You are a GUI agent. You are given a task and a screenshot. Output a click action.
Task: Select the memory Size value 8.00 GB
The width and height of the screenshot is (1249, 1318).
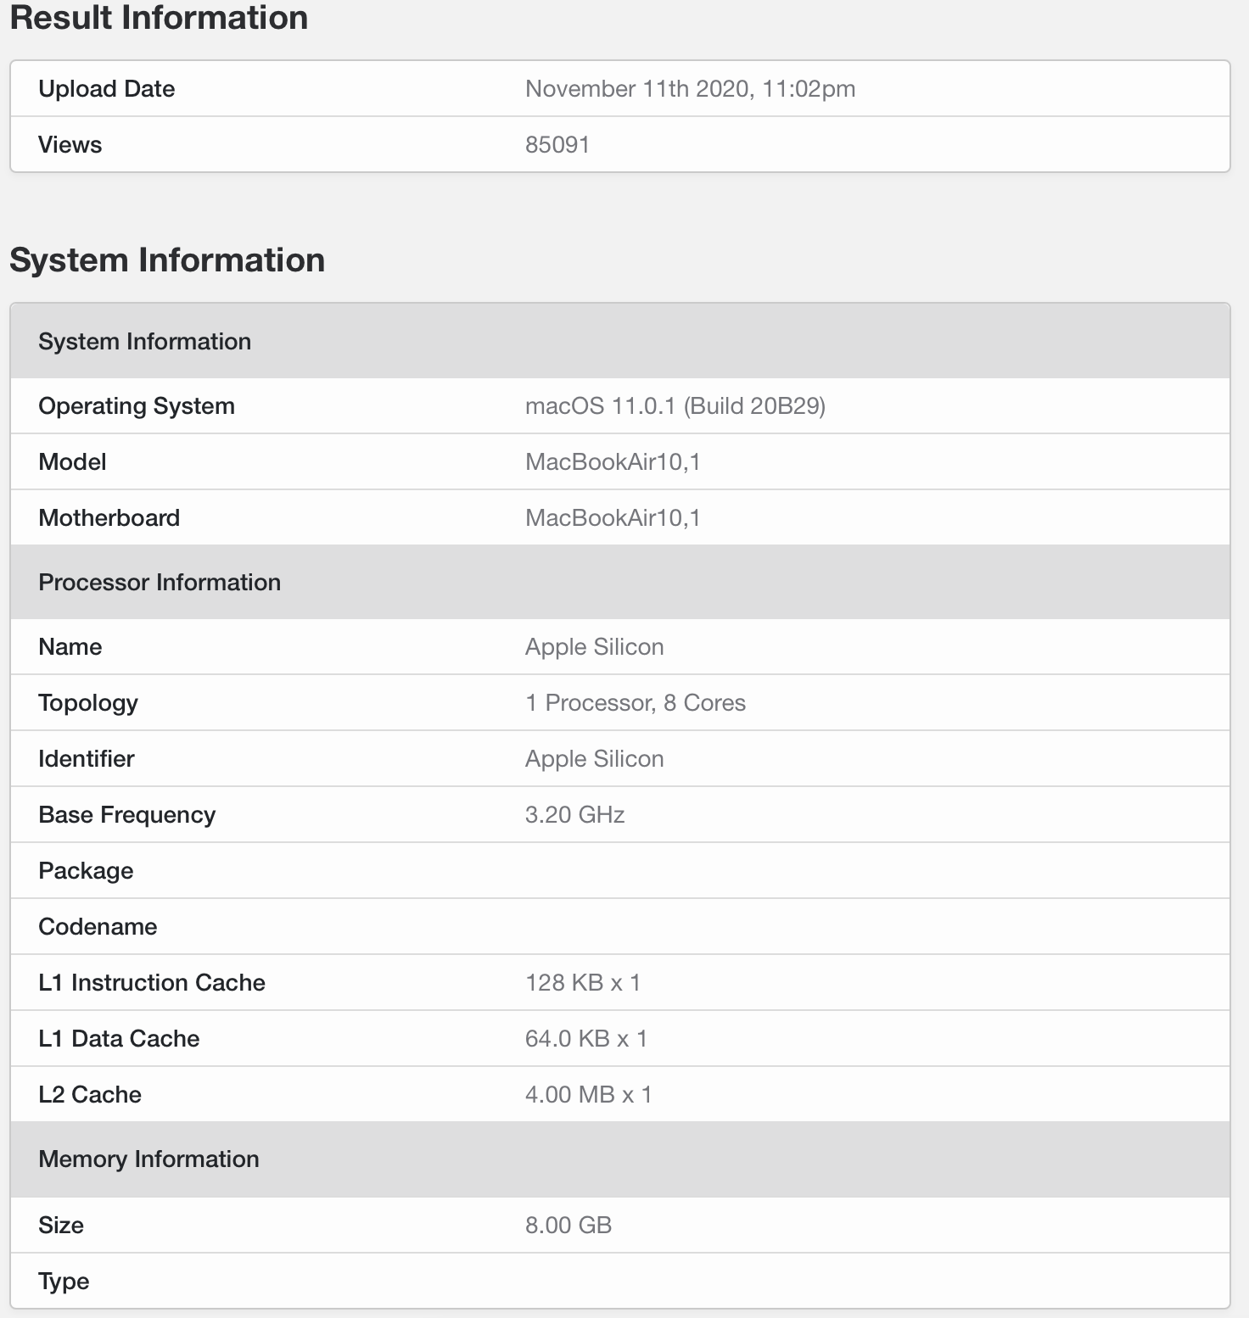568,1226
